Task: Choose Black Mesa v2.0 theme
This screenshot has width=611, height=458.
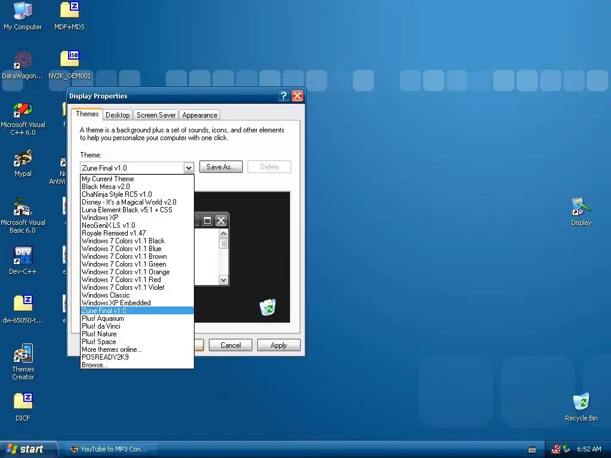Action: pyautogui.click(x=137, y=187)
